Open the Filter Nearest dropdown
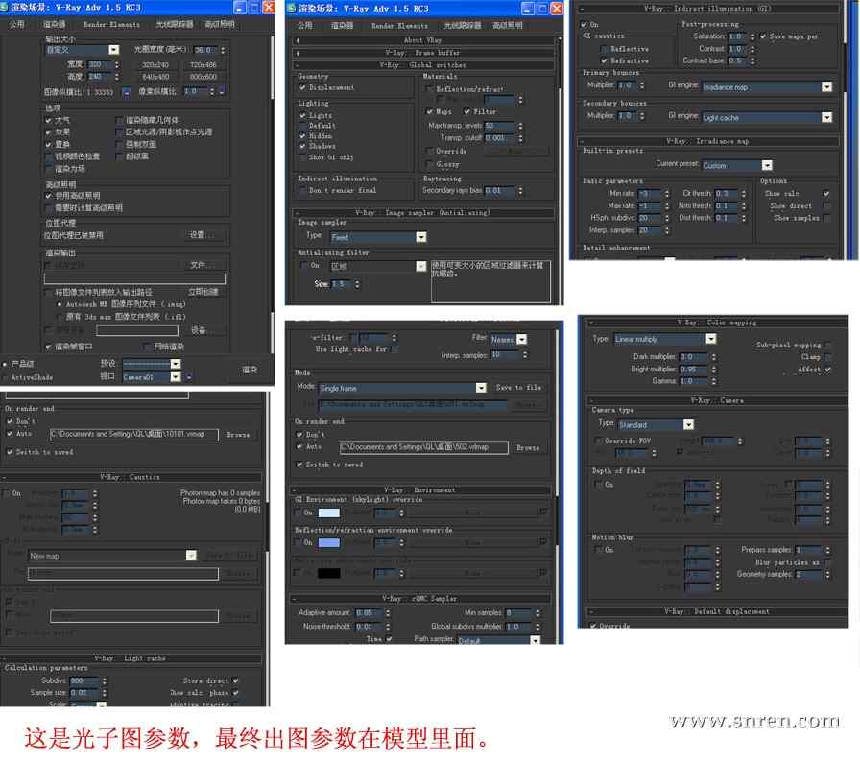 point(521,340)
